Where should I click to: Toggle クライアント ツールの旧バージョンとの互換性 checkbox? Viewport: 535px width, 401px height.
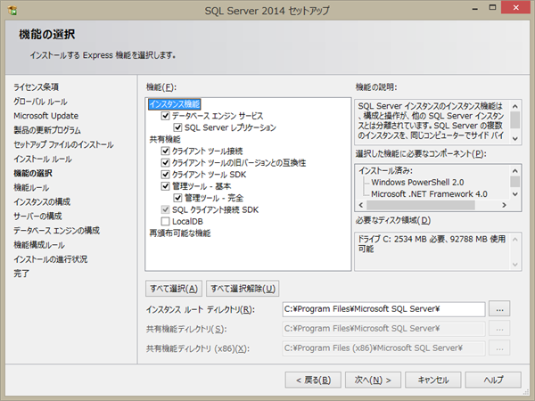[166, 163]
